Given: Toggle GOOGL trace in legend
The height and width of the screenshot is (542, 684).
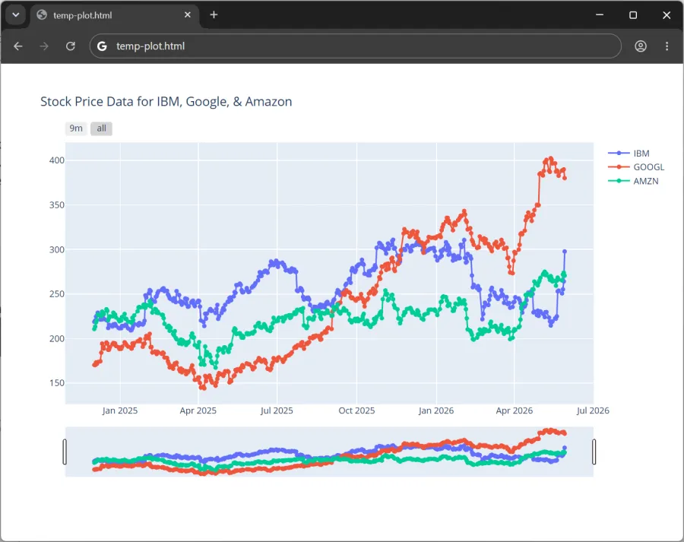Looking at the screenshot, I should [636, 167].
